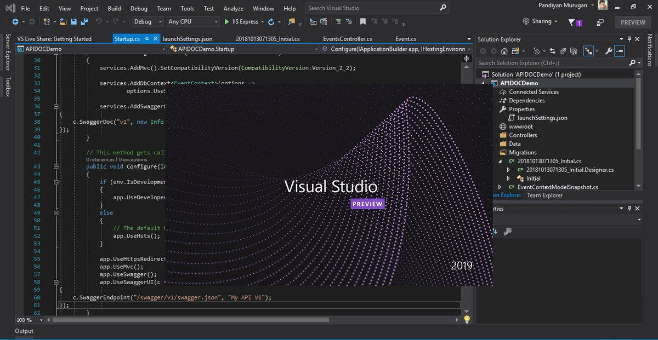Click the Home icon in Solution Explorer
Image resolution: width=658 pixels, height=340 pixels.
(x=504, y=51)
